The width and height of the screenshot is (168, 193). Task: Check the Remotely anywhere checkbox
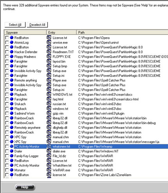pos(7,128)
